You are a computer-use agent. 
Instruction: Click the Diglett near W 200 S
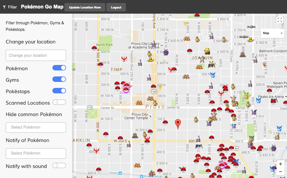coord(135,135)
